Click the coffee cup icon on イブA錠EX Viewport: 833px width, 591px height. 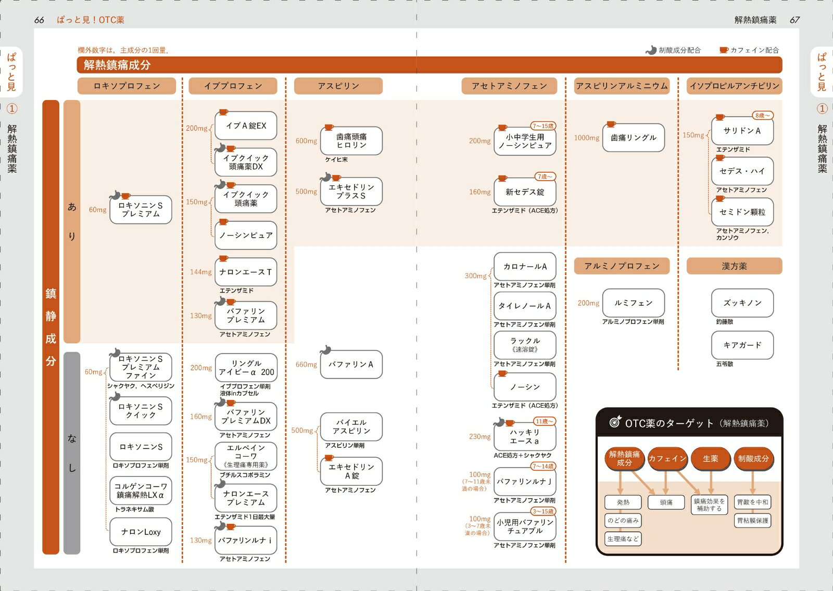(x=223, y=112)
